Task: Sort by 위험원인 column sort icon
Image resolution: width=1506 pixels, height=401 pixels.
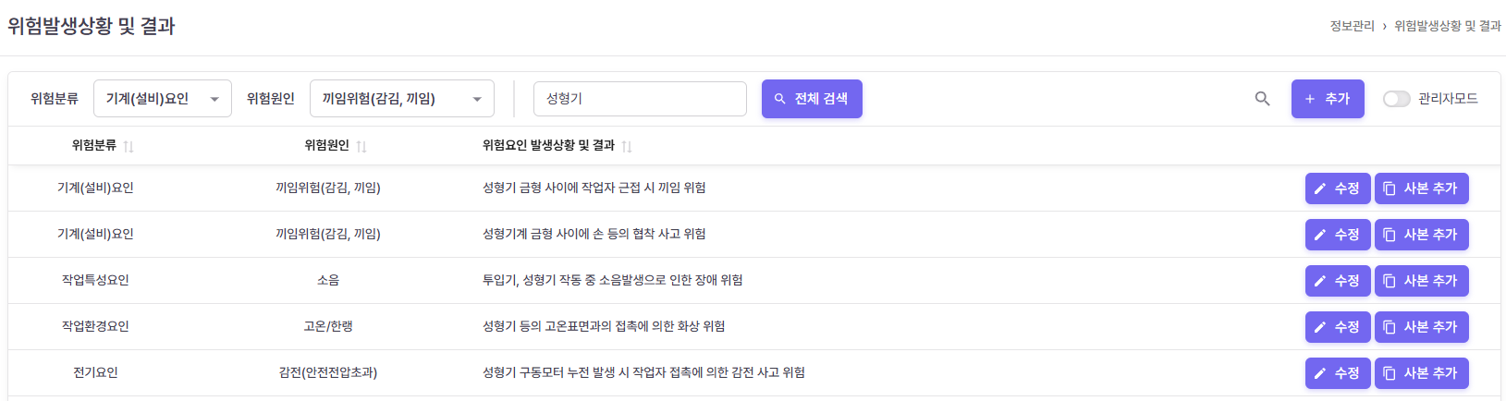Action: coord(361,146)
